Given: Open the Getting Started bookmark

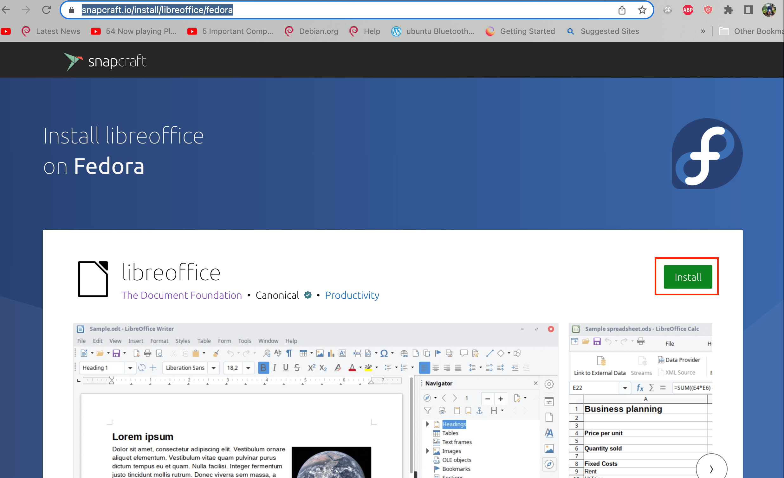Looking at the screenshot, I should tap(520, 31).
